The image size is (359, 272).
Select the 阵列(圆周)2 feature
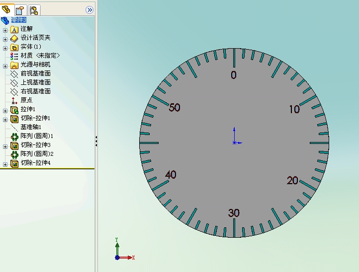37,153
